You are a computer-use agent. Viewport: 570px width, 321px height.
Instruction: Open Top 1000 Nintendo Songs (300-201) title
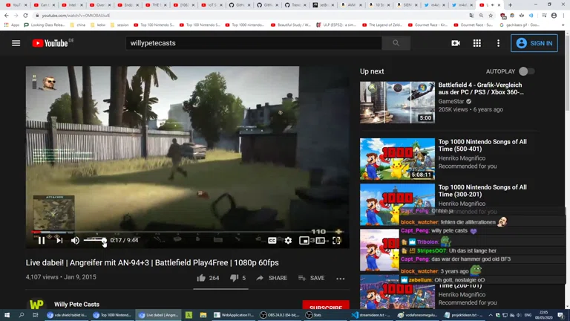point(482,191)
